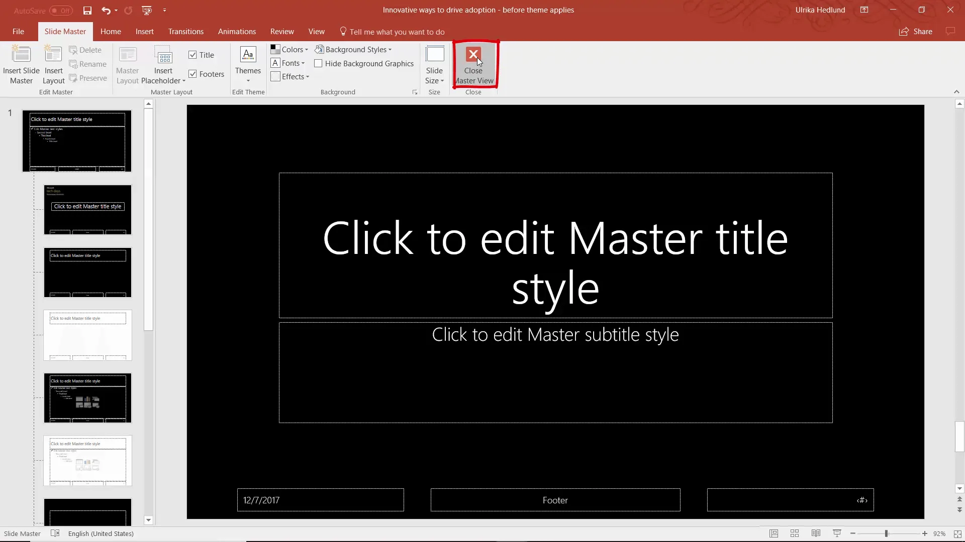Open Customize Quick Access Toolbar arrow
This screenshot has height=542, width=965.
164,10
